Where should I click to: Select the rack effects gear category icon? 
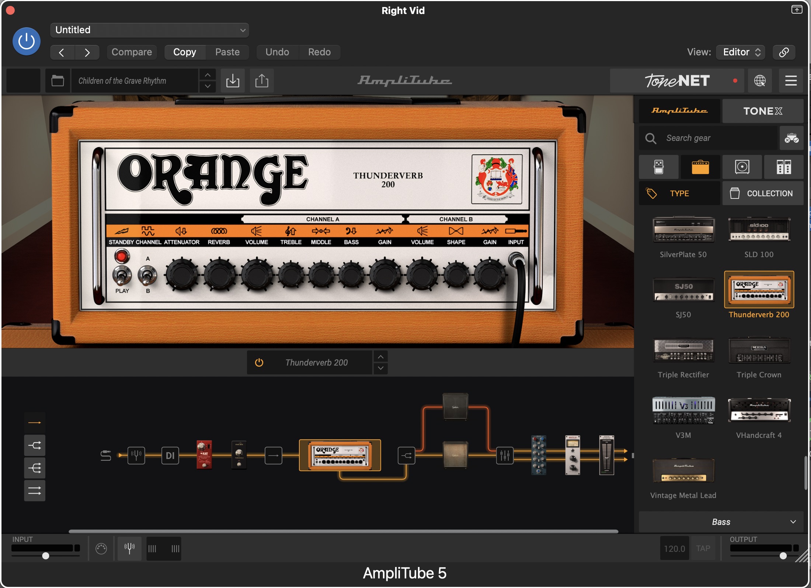[x=784, y=167]
